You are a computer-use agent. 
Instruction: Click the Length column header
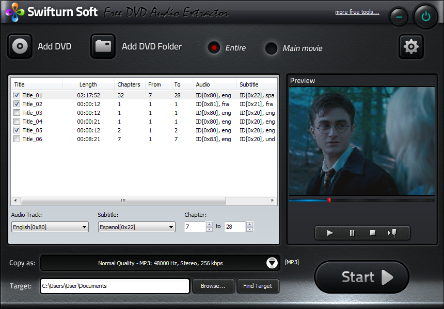[x=88, y=84]
